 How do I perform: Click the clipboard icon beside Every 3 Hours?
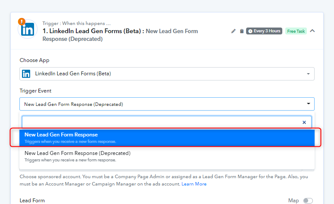point(241,31)
